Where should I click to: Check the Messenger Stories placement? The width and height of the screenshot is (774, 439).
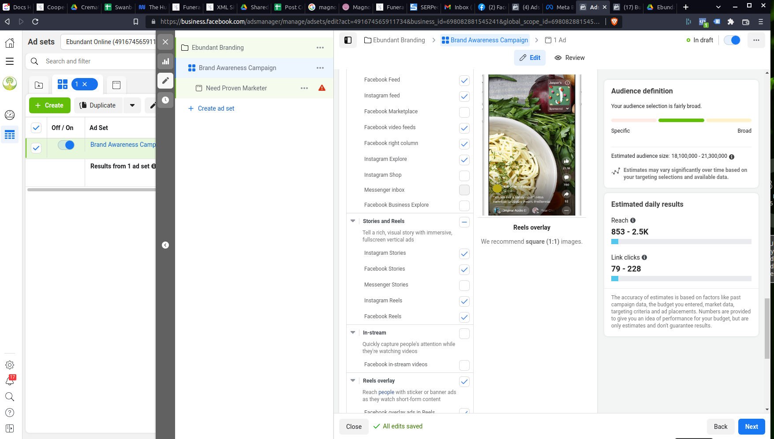tap(464, 286)
